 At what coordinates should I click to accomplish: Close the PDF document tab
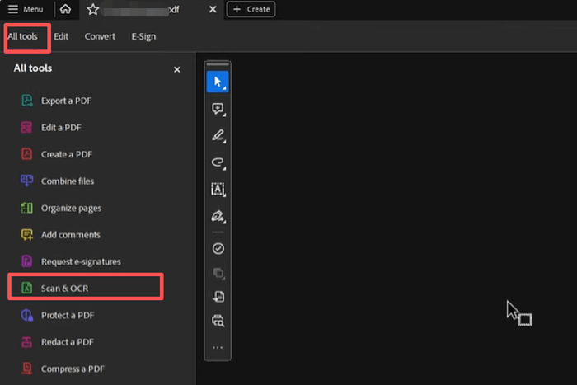point(213,9)
